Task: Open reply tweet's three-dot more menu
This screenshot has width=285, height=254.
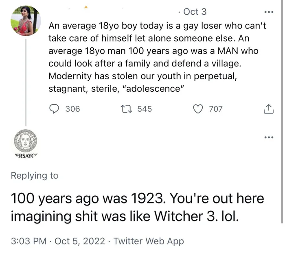Action: point(269,137)
